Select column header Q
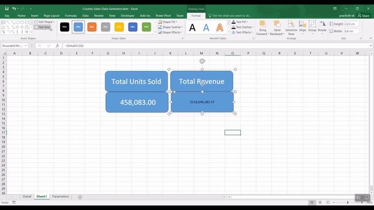Image resolution: width=374 pixels, height=210 pixels. [x=264, y=53]
